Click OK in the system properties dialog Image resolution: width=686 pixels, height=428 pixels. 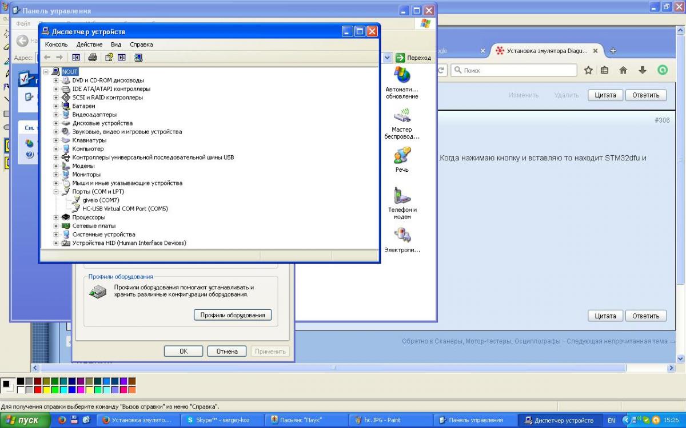184,352
